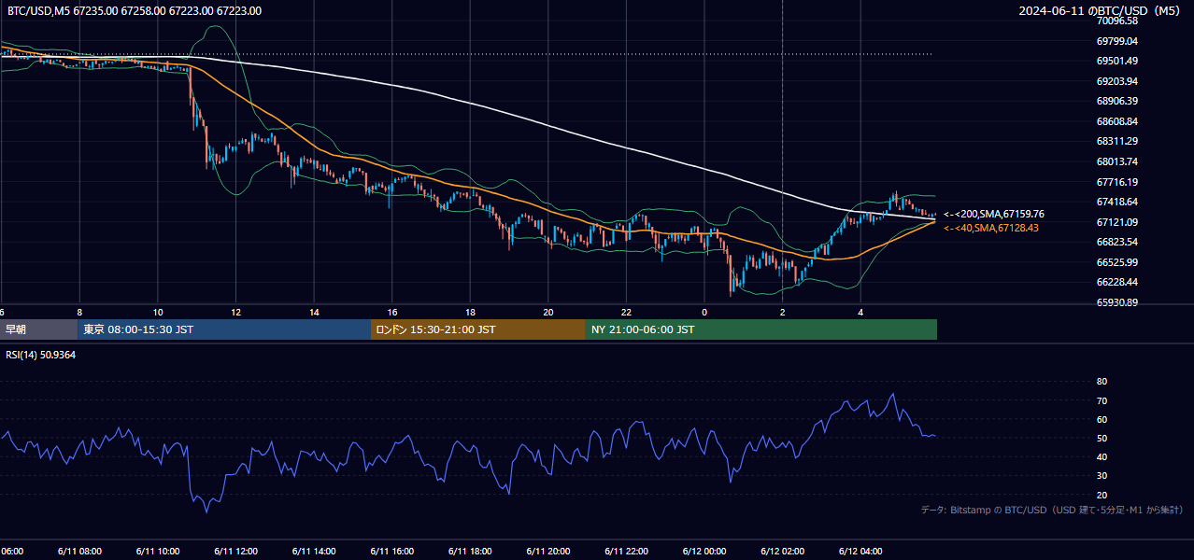
Task: Click the 2024-06-11 のBTC/USD (M5) chart title
Action: point(1101,11)
